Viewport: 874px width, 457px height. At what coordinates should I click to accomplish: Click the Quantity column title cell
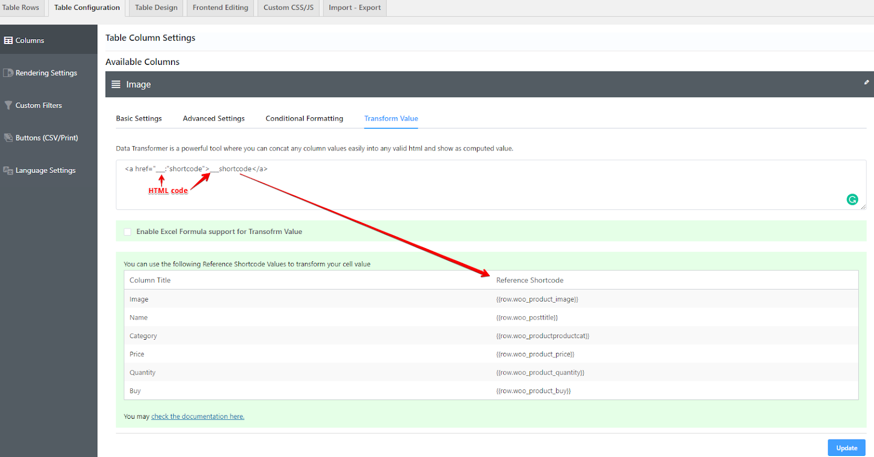(x=143, y=372)
